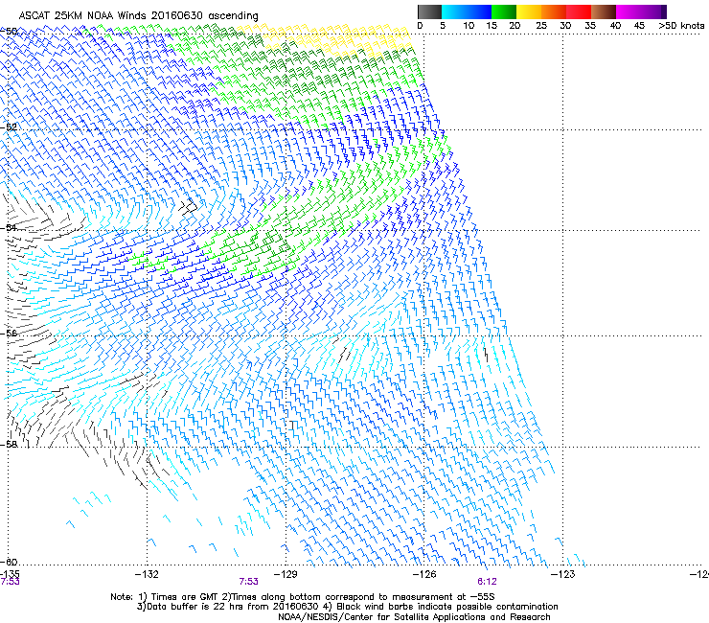709x623 pixels.
Task: Click the '45' legend scale label
Action: (x=639, y=25)
